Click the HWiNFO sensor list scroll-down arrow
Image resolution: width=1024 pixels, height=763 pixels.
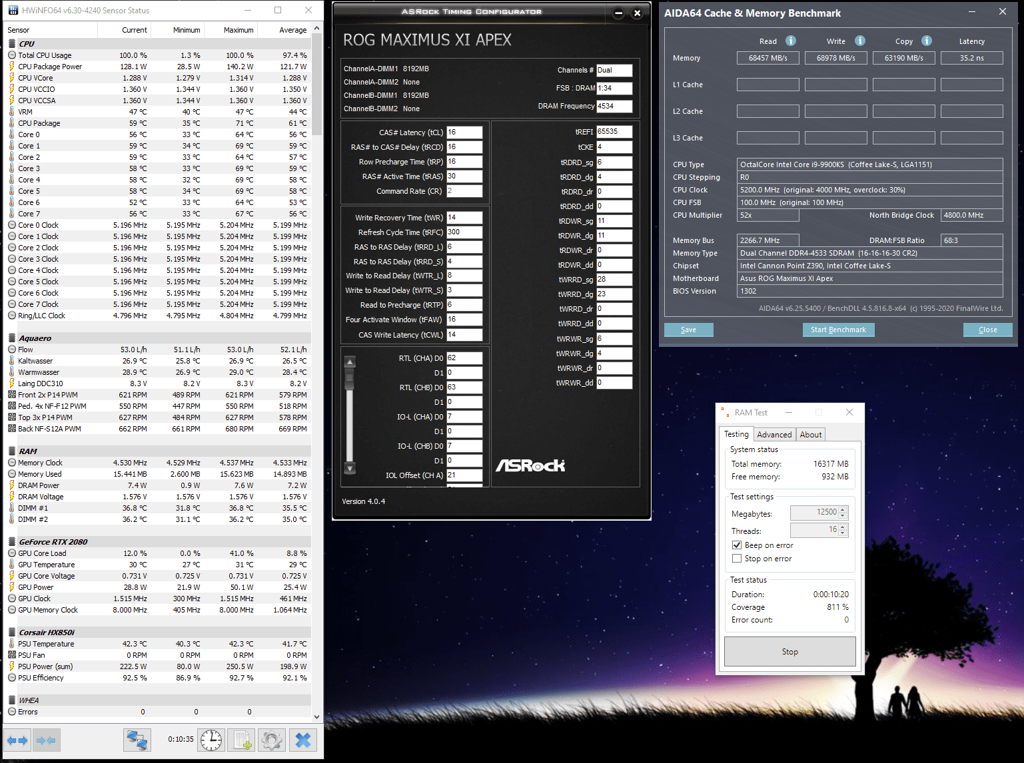point(316,717)
